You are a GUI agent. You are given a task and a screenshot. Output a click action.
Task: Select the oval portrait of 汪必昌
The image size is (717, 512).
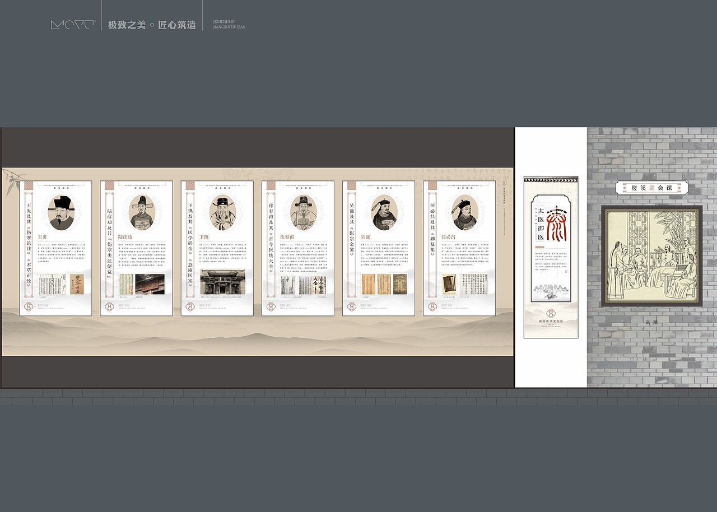coord(465,213)
